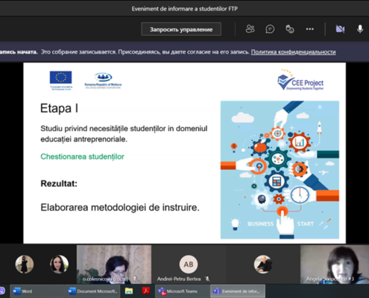Toggle the camera on
This screenshot has height=298, width=369.
pos(340,29)
